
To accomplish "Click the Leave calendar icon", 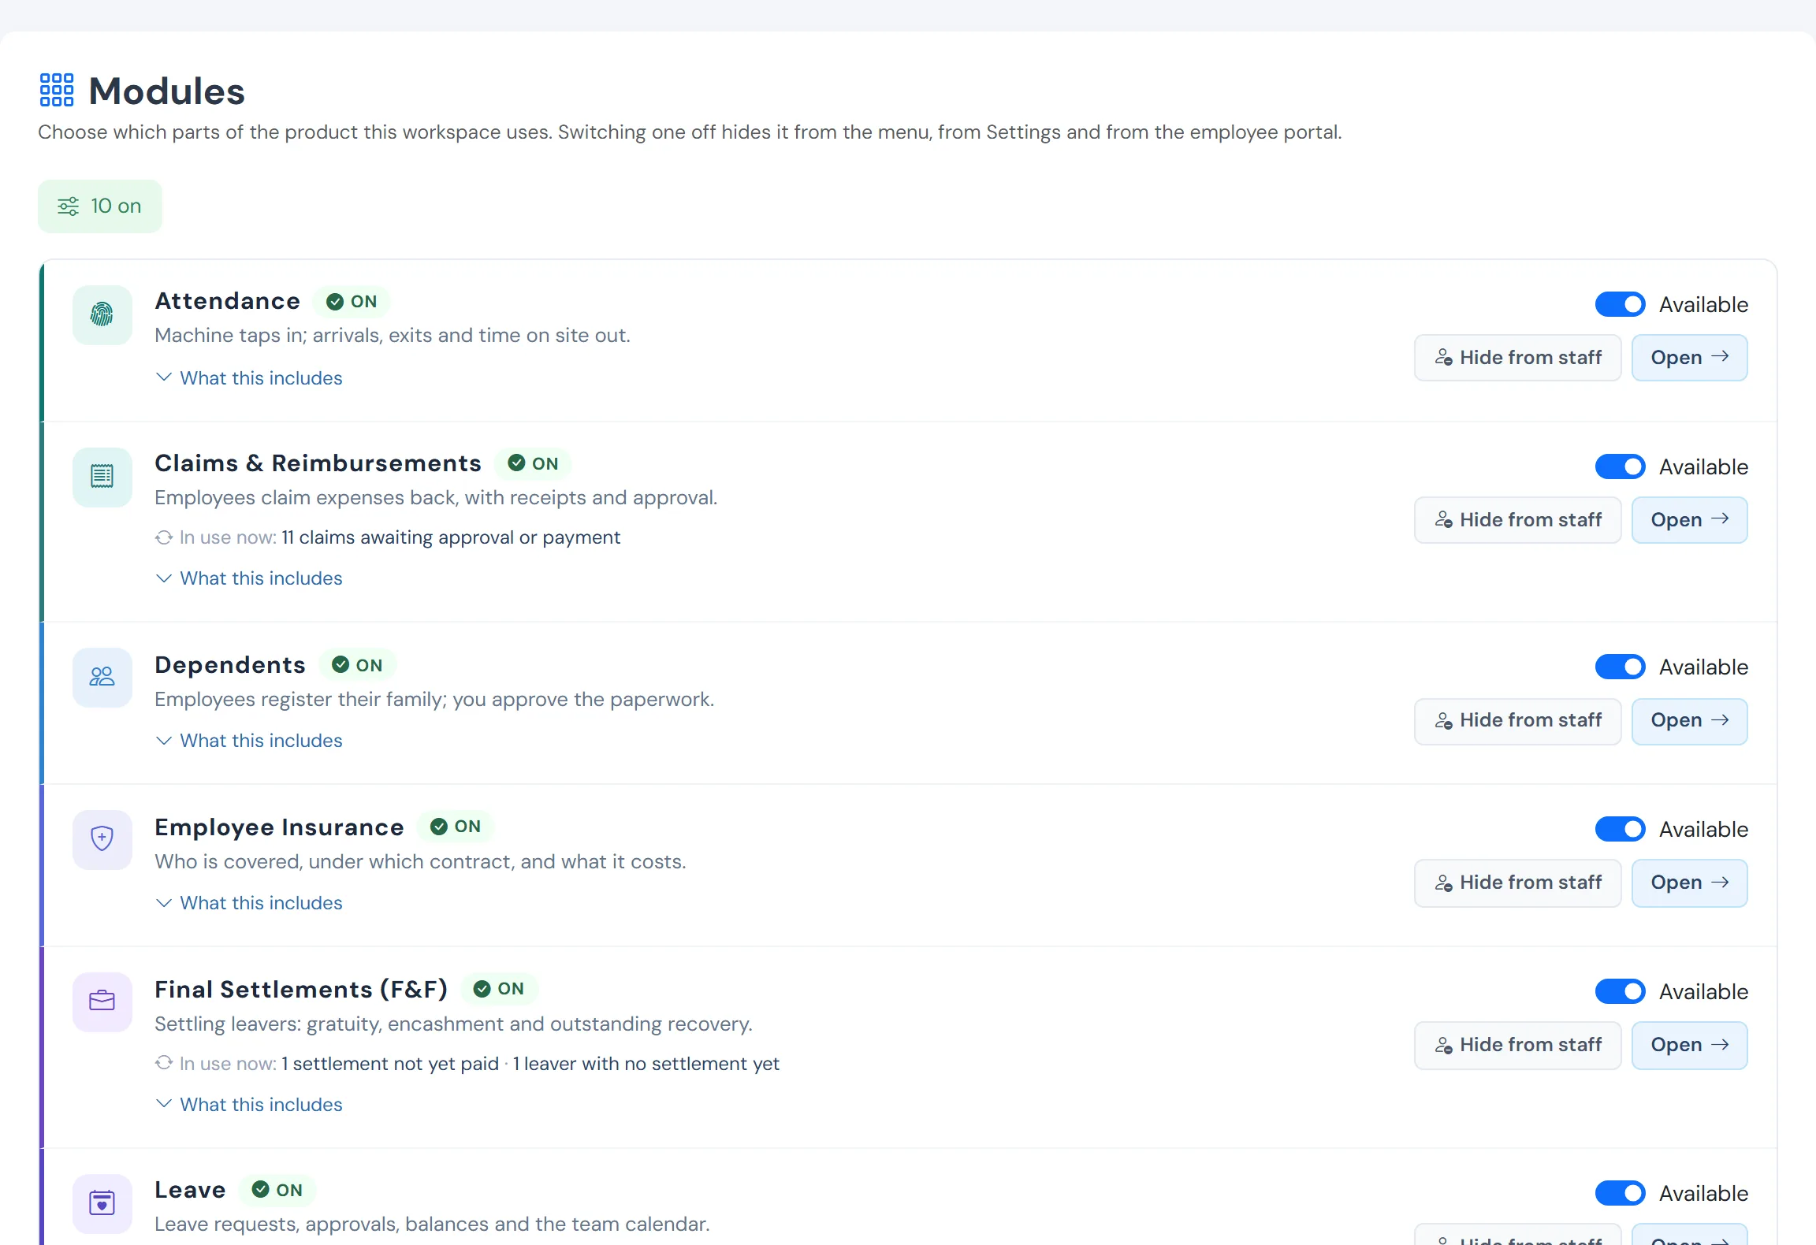I will pos(102,1204).
